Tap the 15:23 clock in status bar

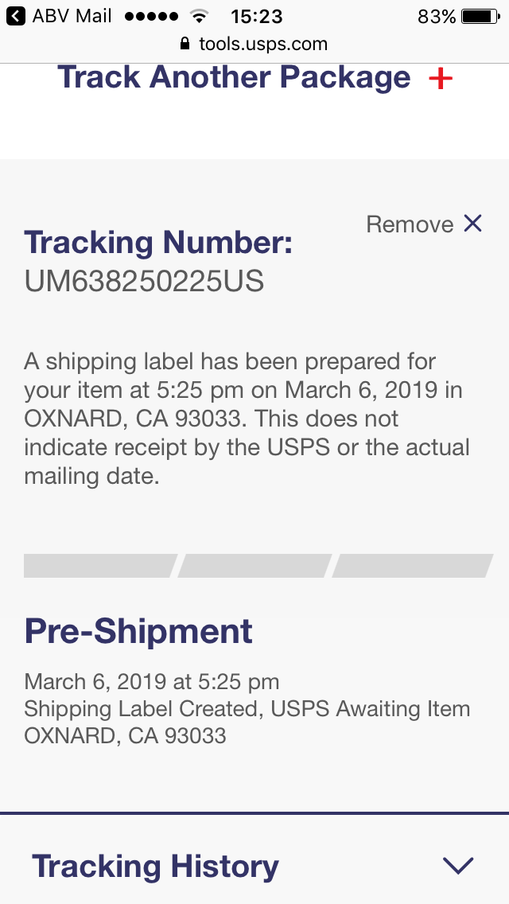pos(256,16)
